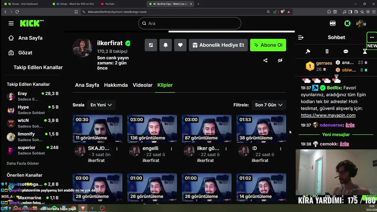This screenshot has width=377, height=212.
Task: Open the mayapin.com chat link
Action: point(328,115)
